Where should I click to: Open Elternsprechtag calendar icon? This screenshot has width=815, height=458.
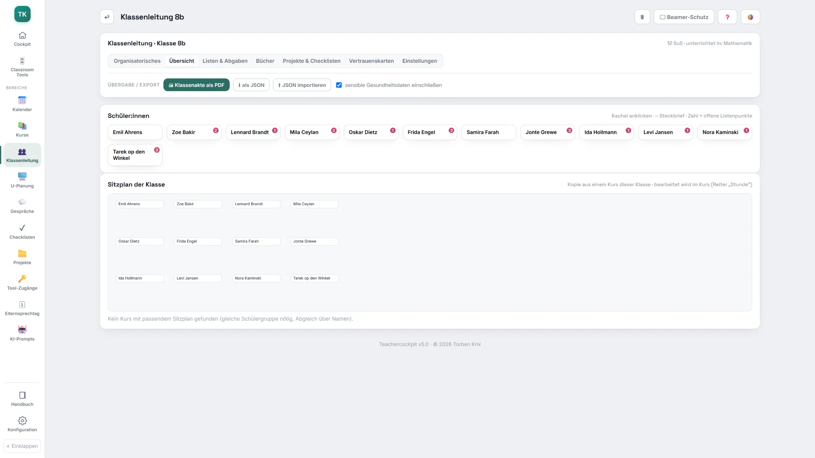coord(22,304)
